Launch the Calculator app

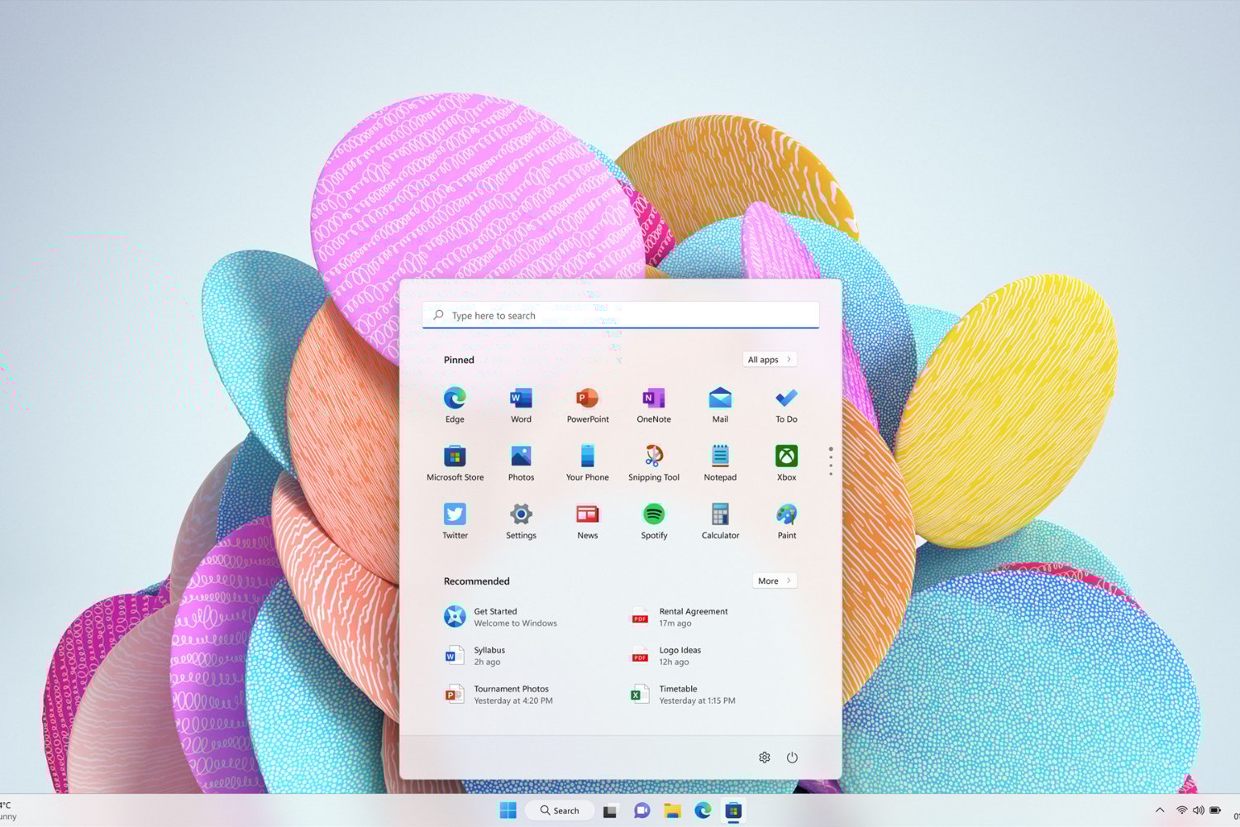720,521
